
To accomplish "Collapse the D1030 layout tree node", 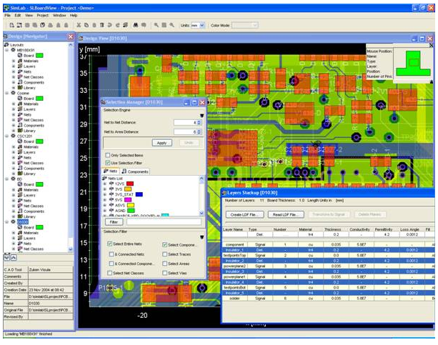I will coord(6,222).
